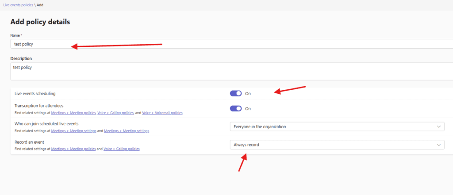Click the 'Live events scheduling' setting label
The image size is (453, 195).
[x=35, y=94]
